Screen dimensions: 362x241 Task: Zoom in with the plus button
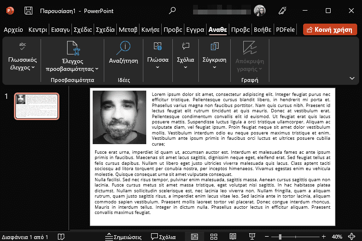[324, 237]
